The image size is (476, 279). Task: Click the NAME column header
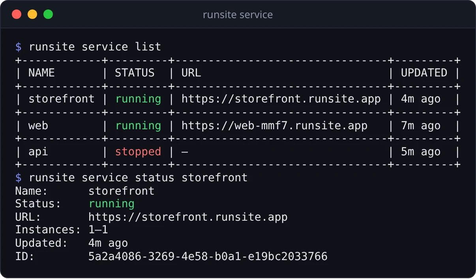41,73
